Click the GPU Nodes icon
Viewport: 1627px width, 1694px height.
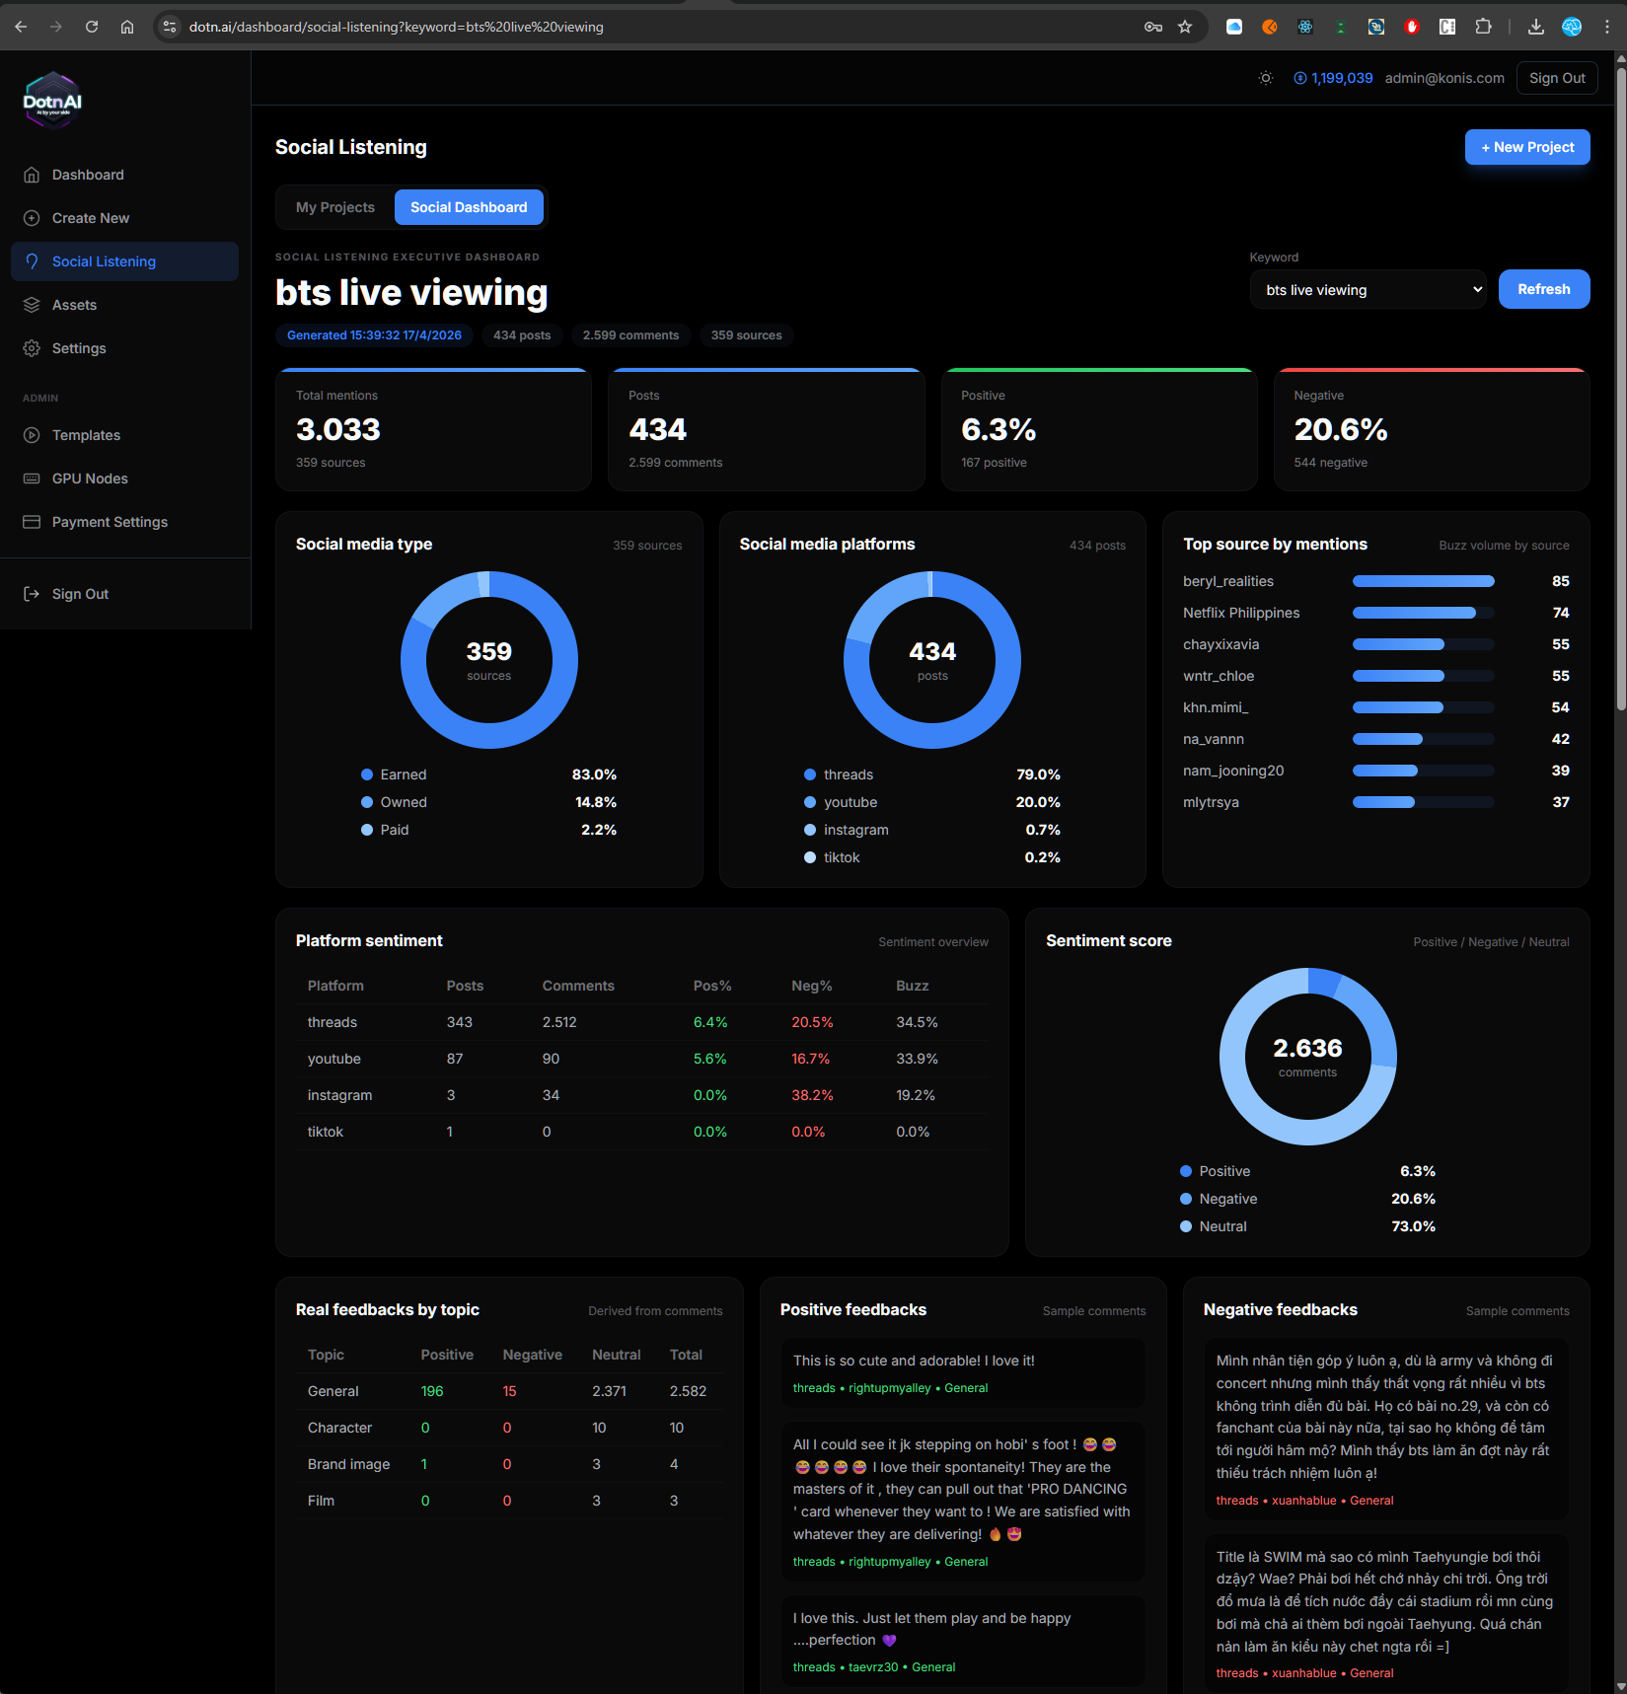(32, 479)
